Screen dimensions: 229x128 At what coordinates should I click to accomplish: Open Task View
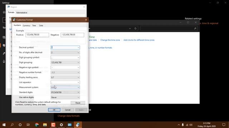coord(28,125)
